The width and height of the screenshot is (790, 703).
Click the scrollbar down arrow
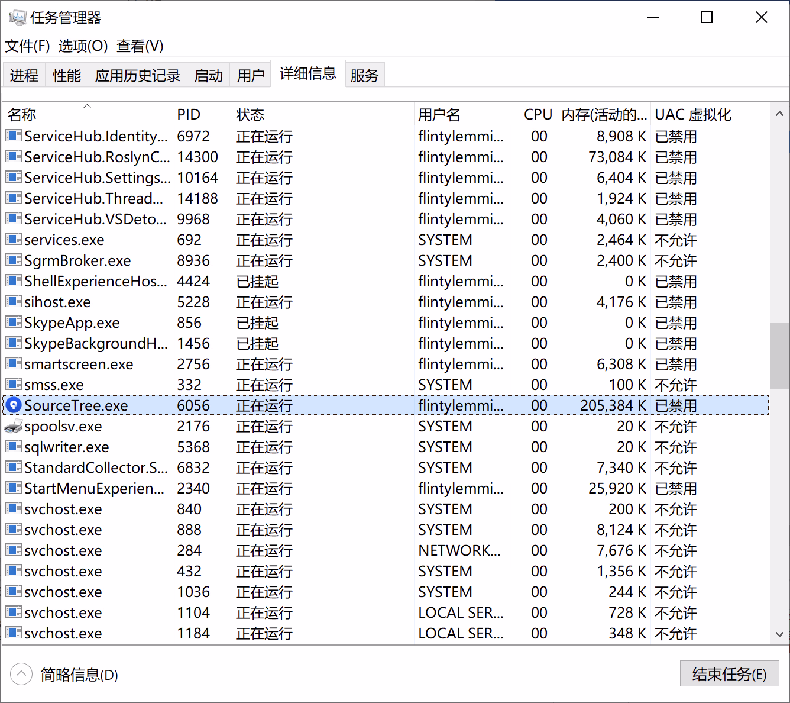pos(779,634)
